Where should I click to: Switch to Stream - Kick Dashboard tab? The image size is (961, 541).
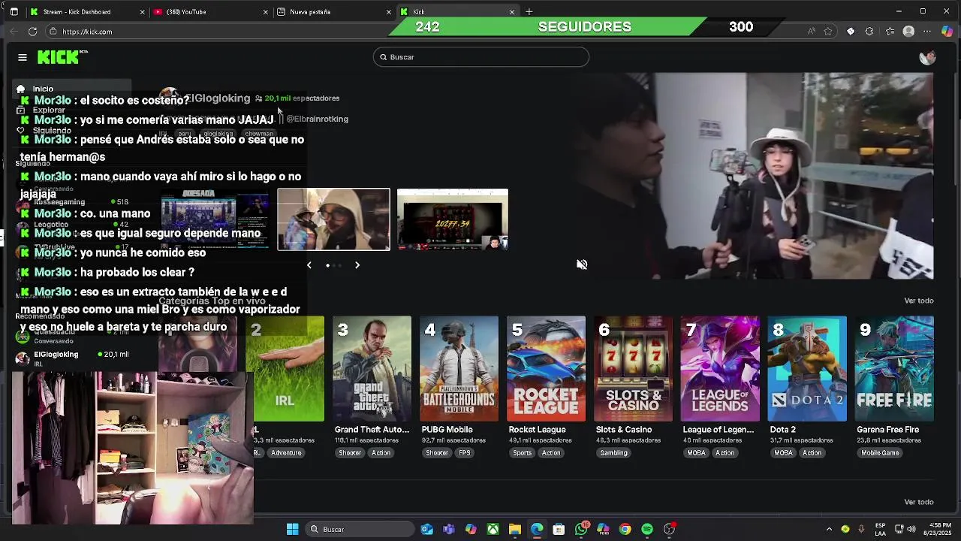tap(86, 12)
